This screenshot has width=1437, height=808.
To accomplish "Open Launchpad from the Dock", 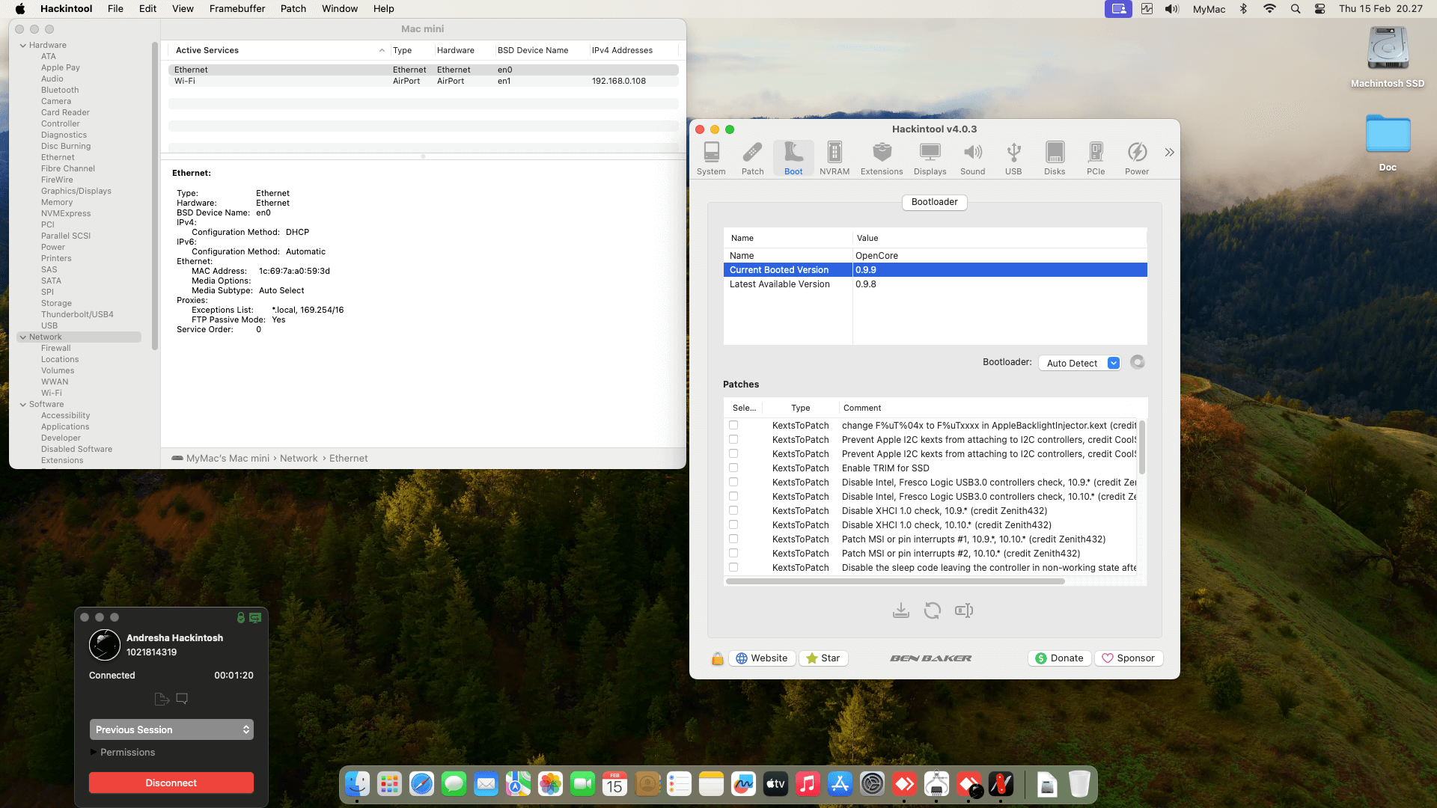I will point(389,784).
